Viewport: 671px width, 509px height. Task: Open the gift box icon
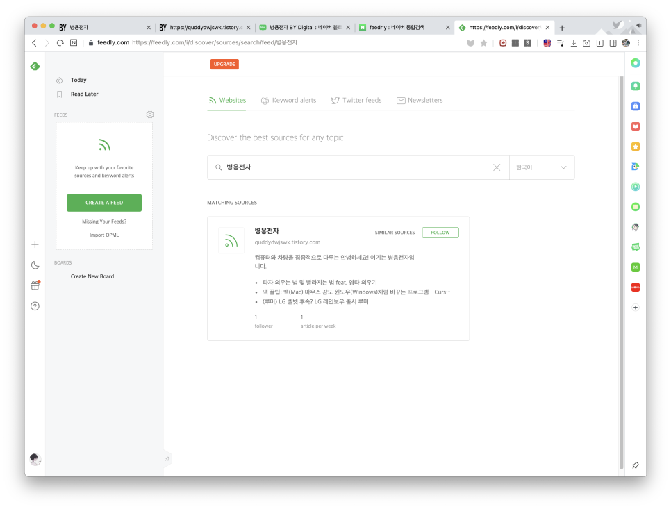tap(35, 285)
